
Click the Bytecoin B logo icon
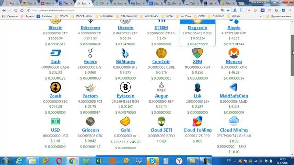click(x=125, y=88)
